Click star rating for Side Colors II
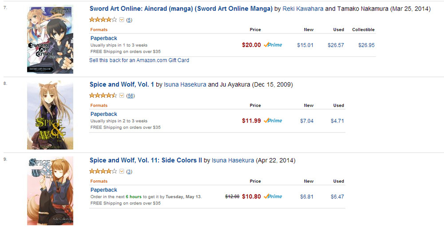The width and height of the screenshot is (444, 227). point(103,171)
